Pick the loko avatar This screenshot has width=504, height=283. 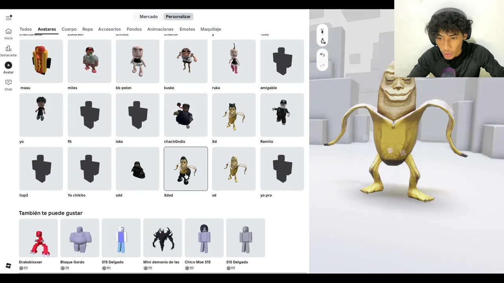click(x=137, y=115)
